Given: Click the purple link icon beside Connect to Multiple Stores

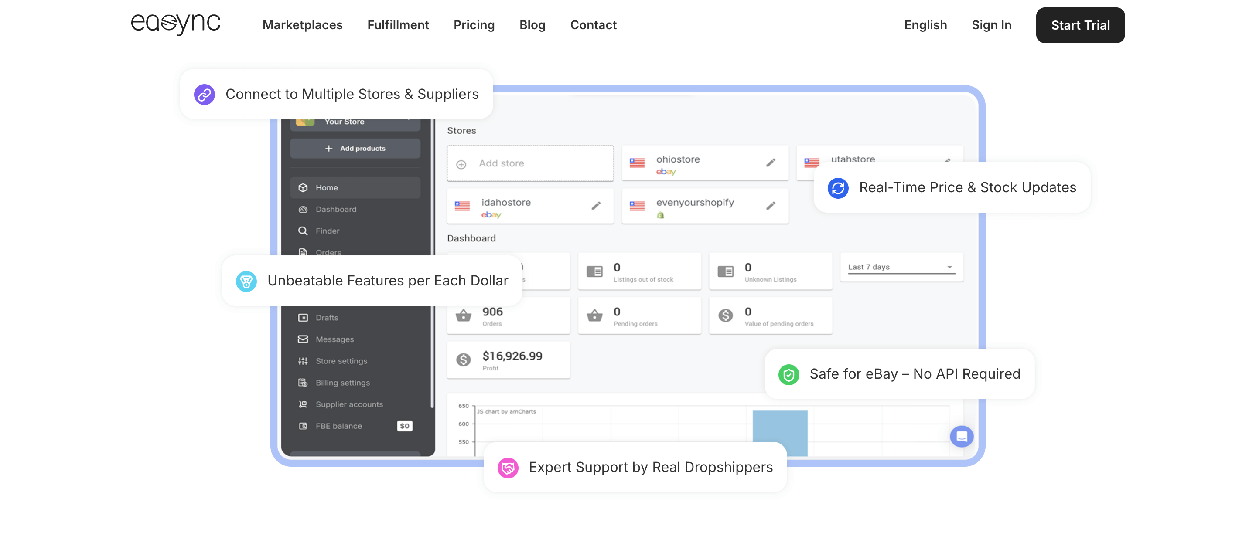Looking at the screenshot, I should (x=204, y=94).
